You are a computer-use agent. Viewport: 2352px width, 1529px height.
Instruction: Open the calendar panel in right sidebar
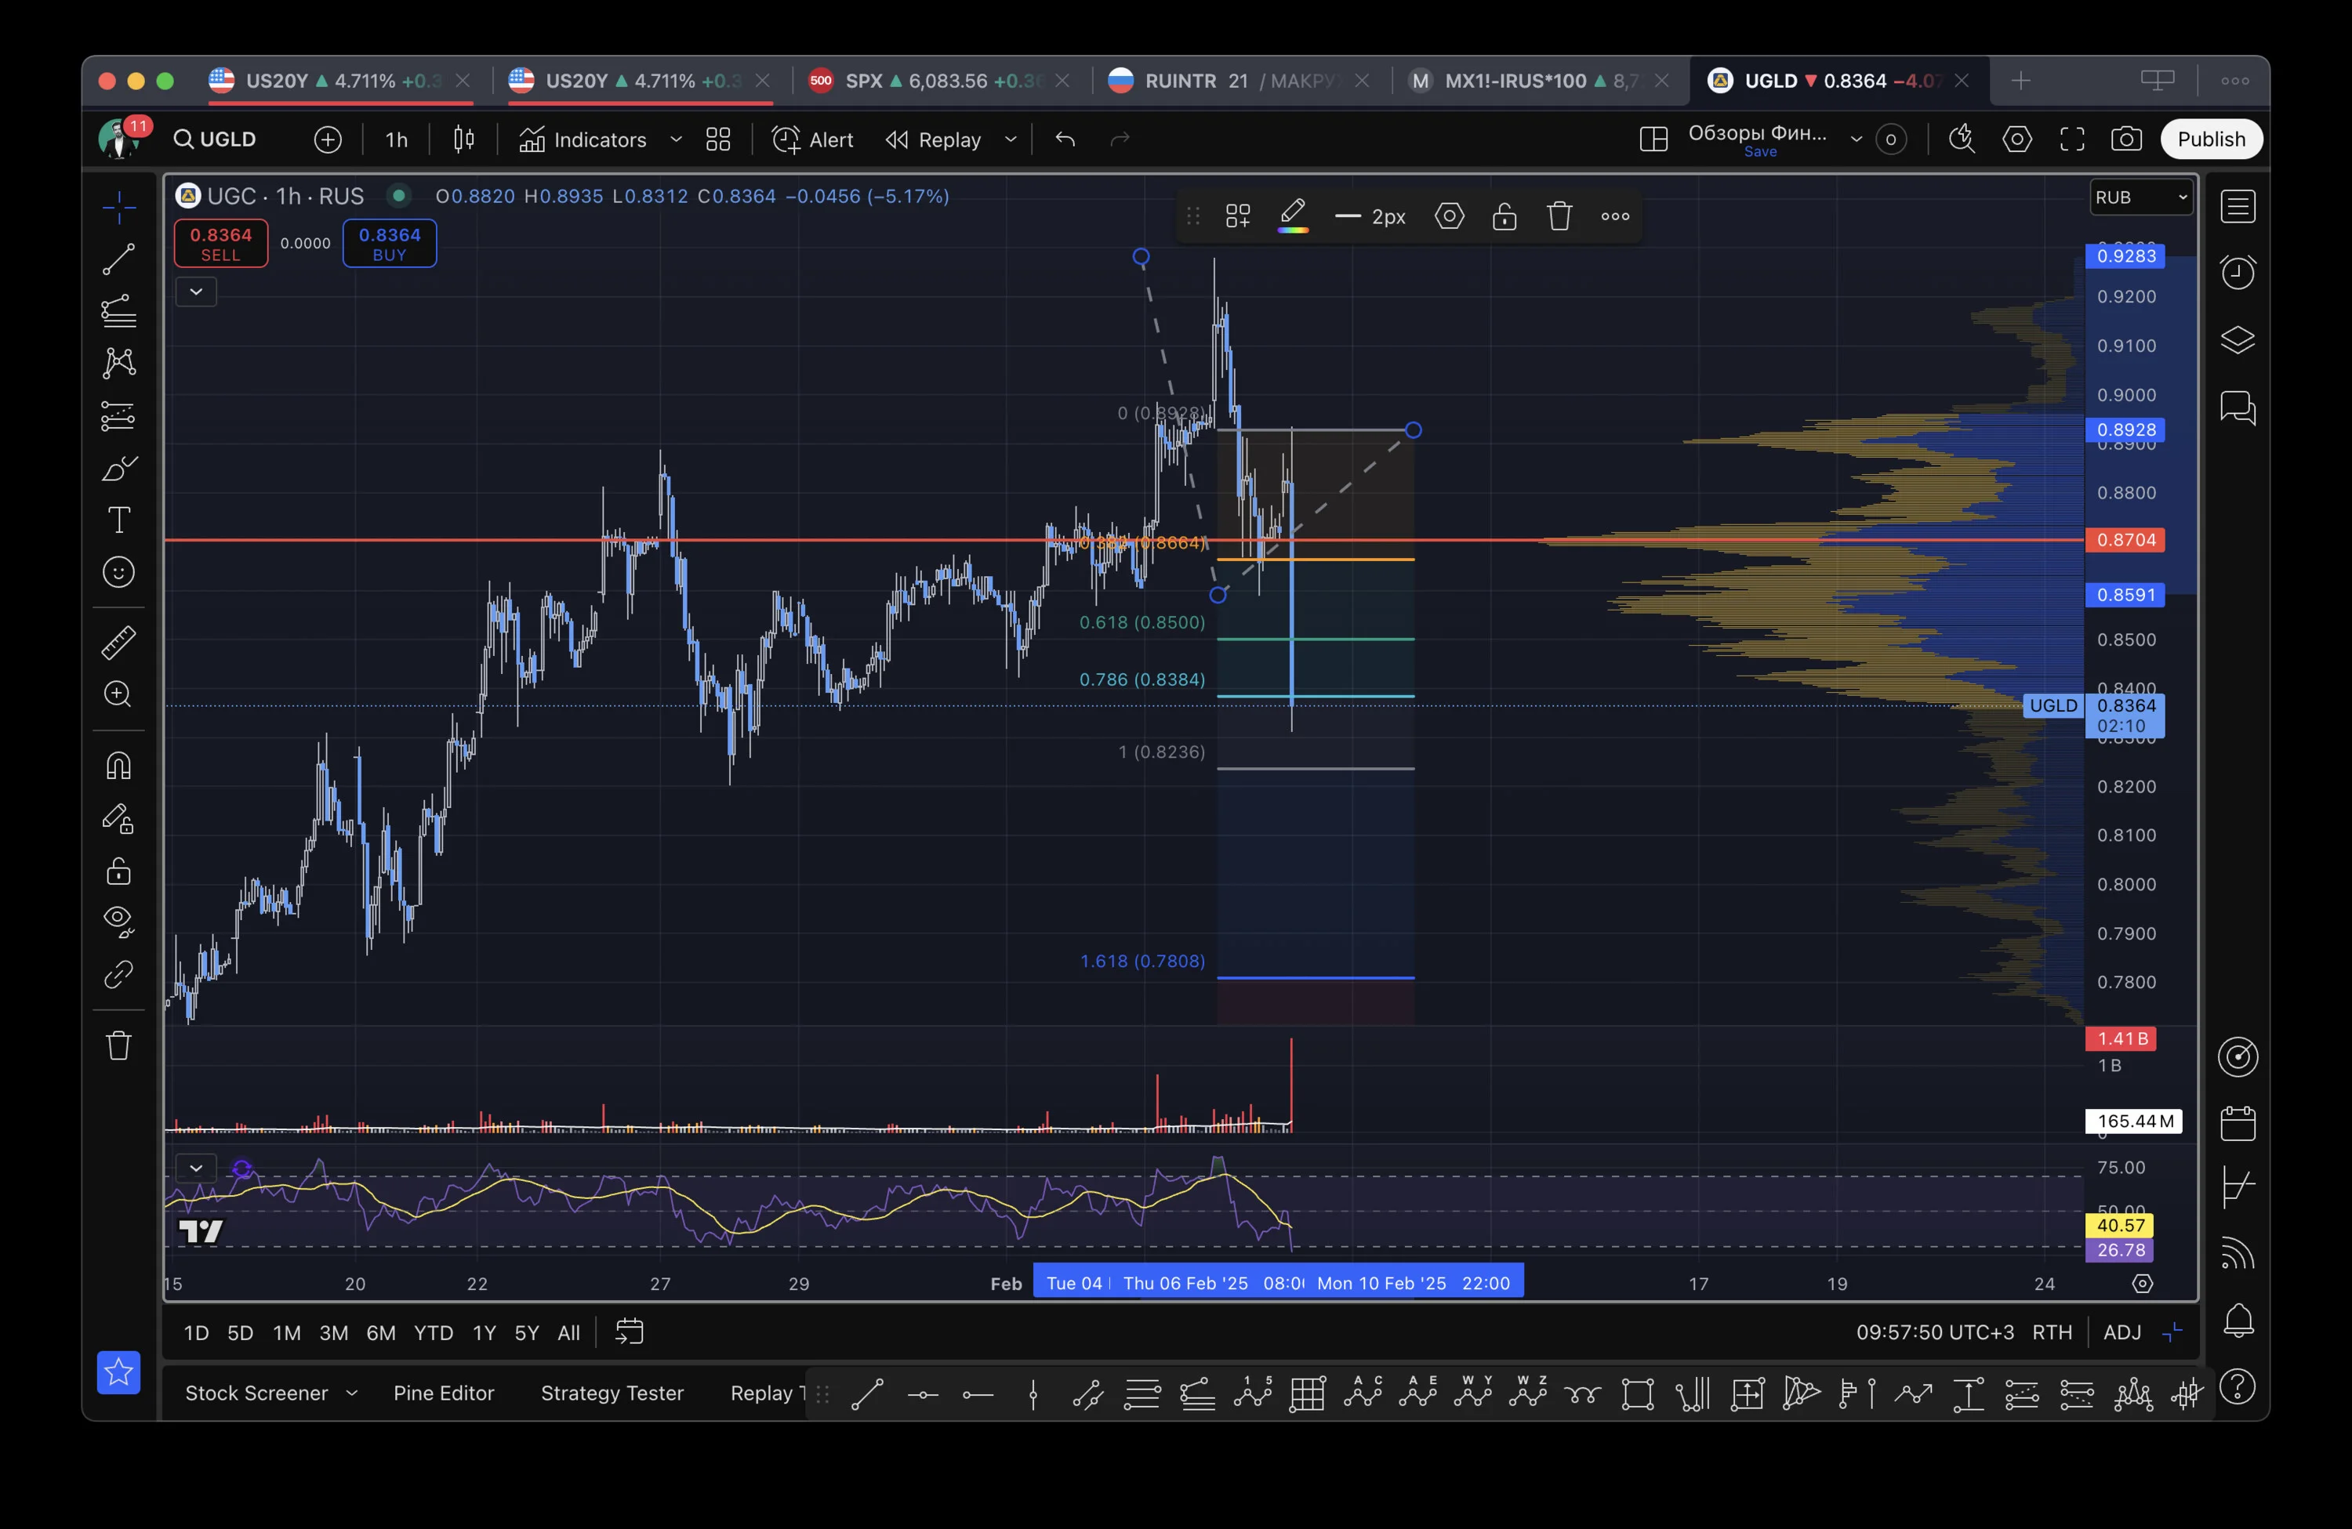pos(2238,1123)
